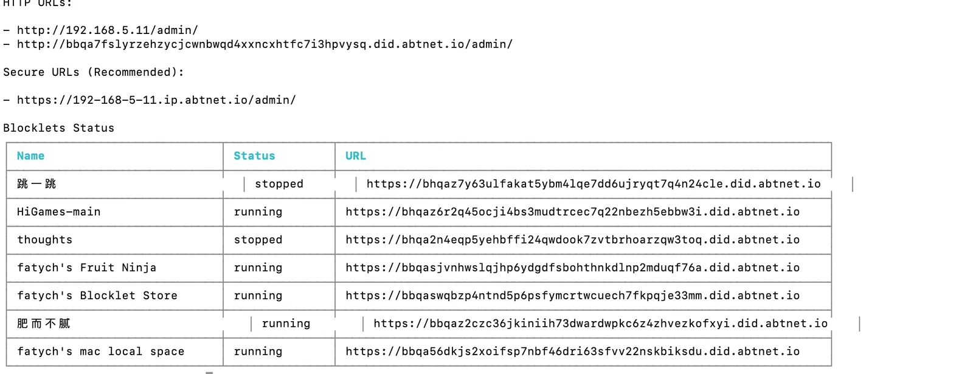973x374 pixels.
Task: Click the Name column header
Action: click(x=30, y=156)
